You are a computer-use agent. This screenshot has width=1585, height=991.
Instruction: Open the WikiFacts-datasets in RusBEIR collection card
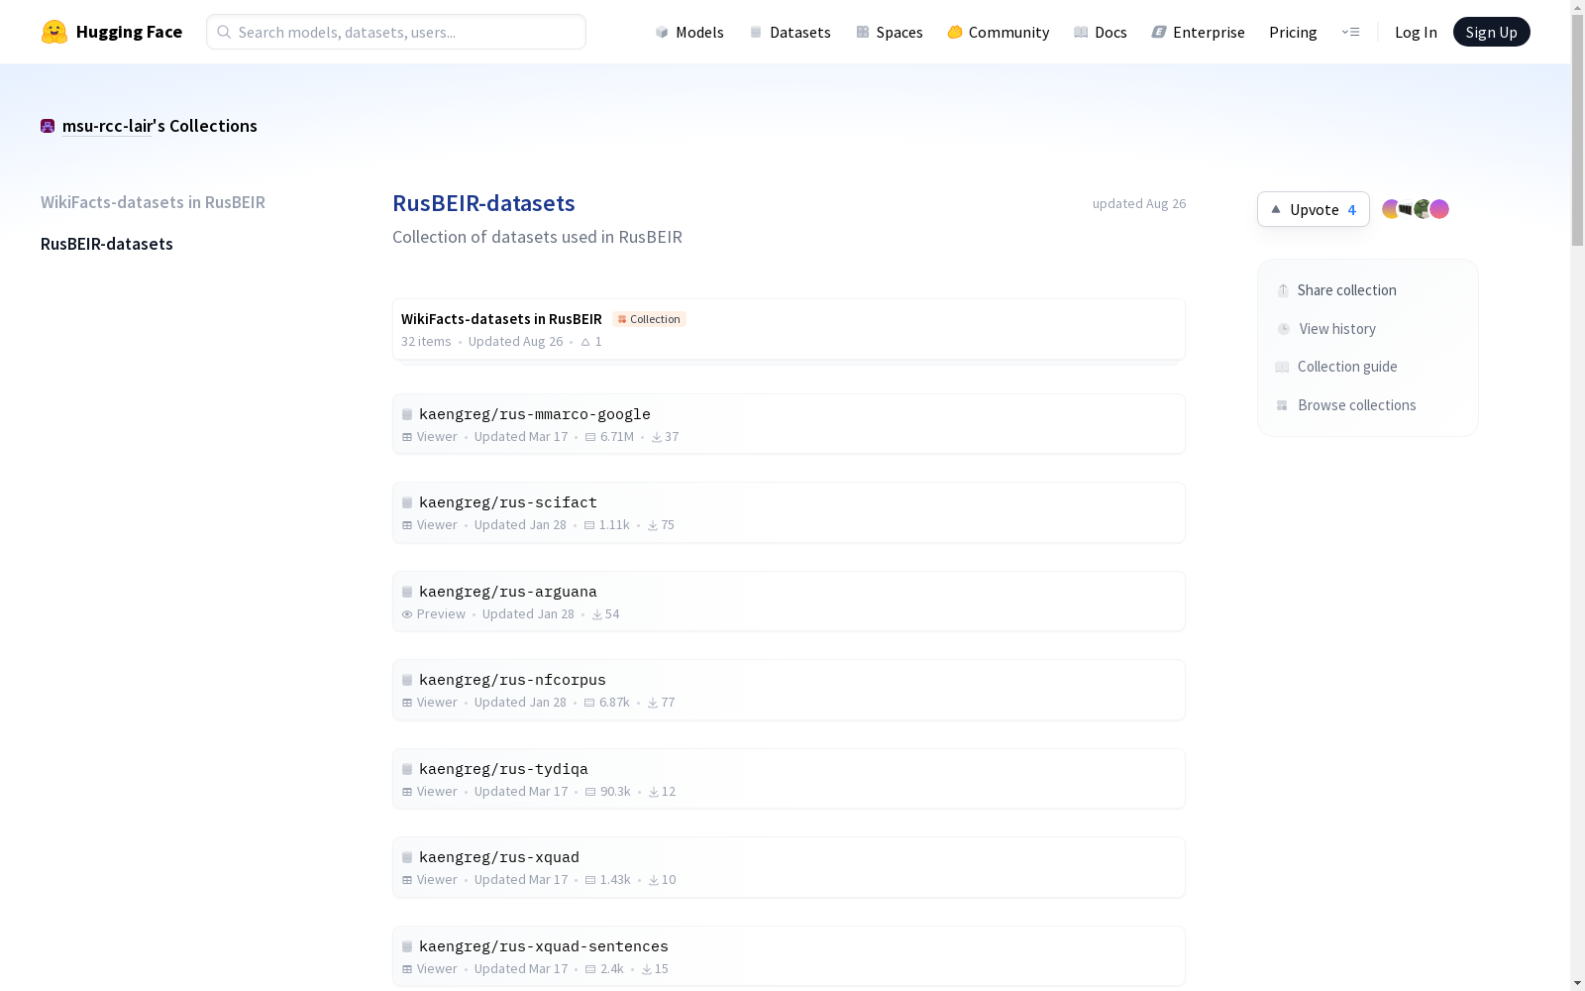(x=789, y=329)
